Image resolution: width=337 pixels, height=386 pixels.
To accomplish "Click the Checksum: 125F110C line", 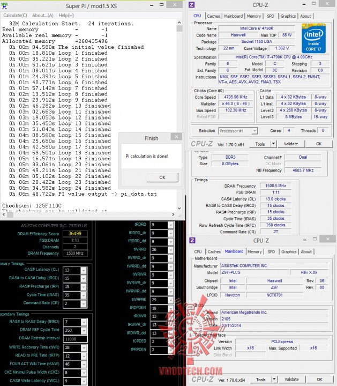I will click(32, 205).
